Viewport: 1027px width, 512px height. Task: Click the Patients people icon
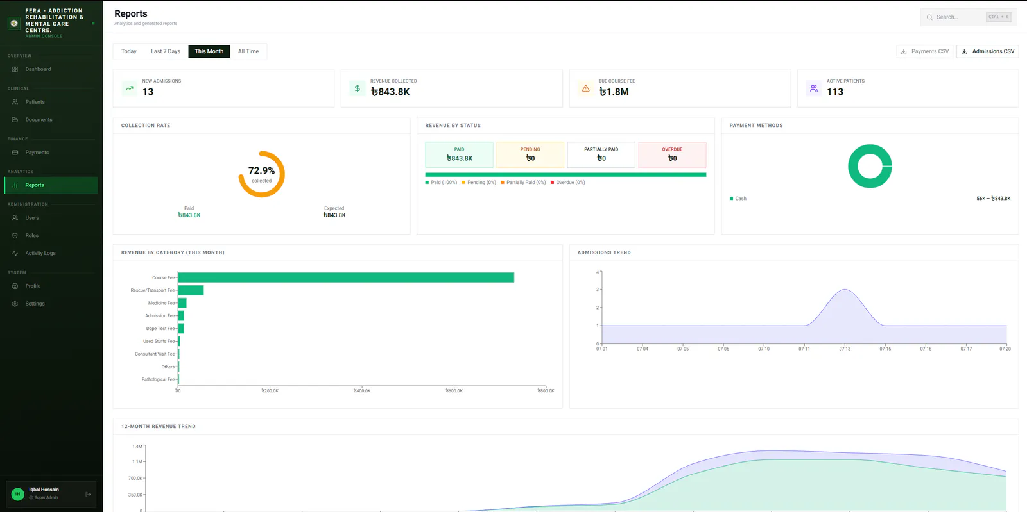pos(15,102)
